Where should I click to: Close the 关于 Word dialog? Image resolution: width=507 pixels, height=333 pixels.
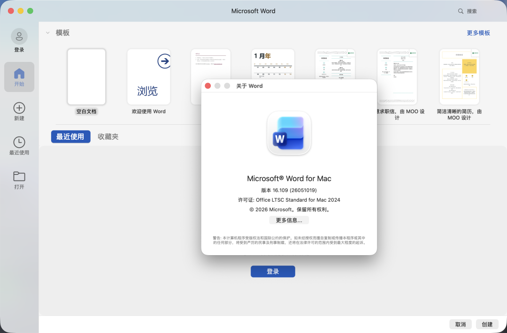click(208, 85)
